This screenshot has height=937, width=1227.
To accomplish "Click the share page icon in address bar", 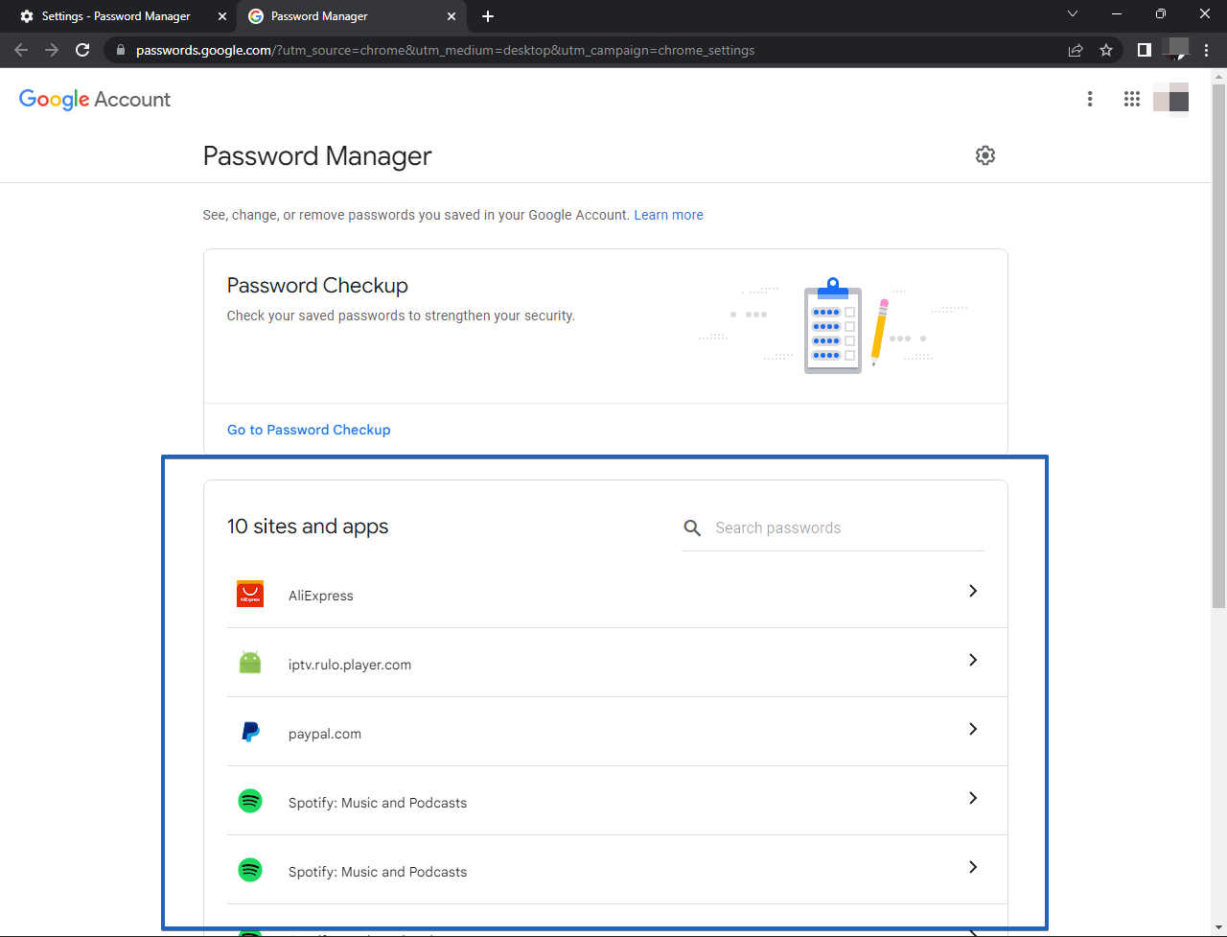I will coord(1076,50).
